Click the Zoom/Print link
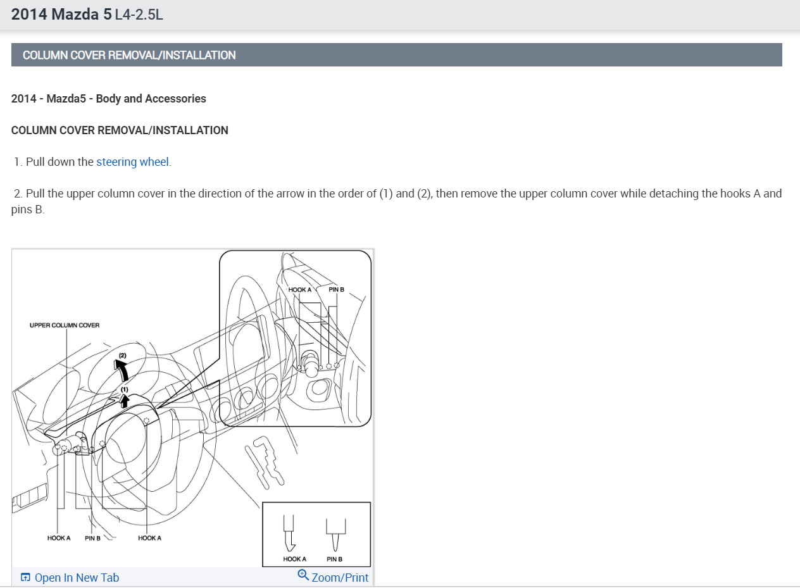The height and width of the screenshot is (588, 800). pos(340,577)
